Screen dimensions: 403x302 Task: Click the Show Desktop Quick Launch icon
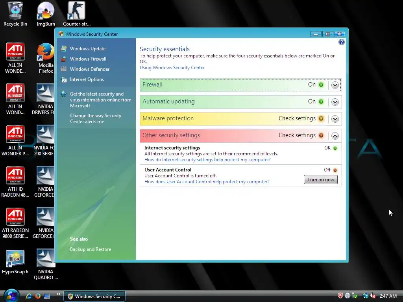point(47,296)
